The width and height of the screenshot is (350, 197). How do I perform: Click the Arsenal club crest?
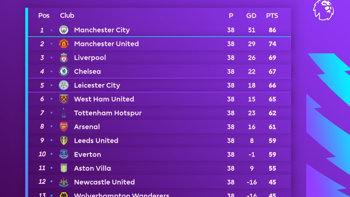pyautogui.click(x=64, y=127)
